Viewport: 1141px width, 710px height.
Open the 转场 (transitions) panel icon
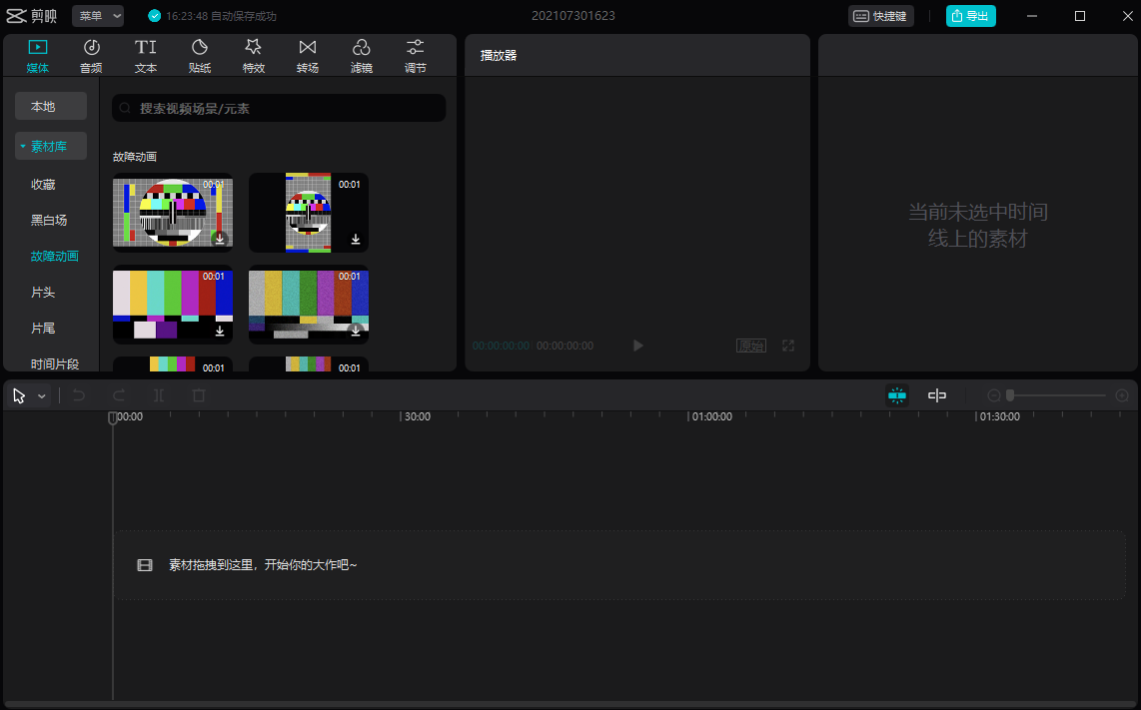(308, 55)
